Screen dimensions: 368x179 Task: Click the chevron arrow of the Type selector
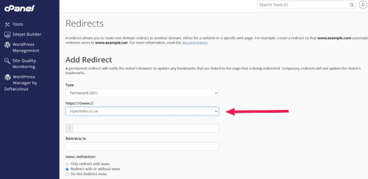click(x=216, y=93)
